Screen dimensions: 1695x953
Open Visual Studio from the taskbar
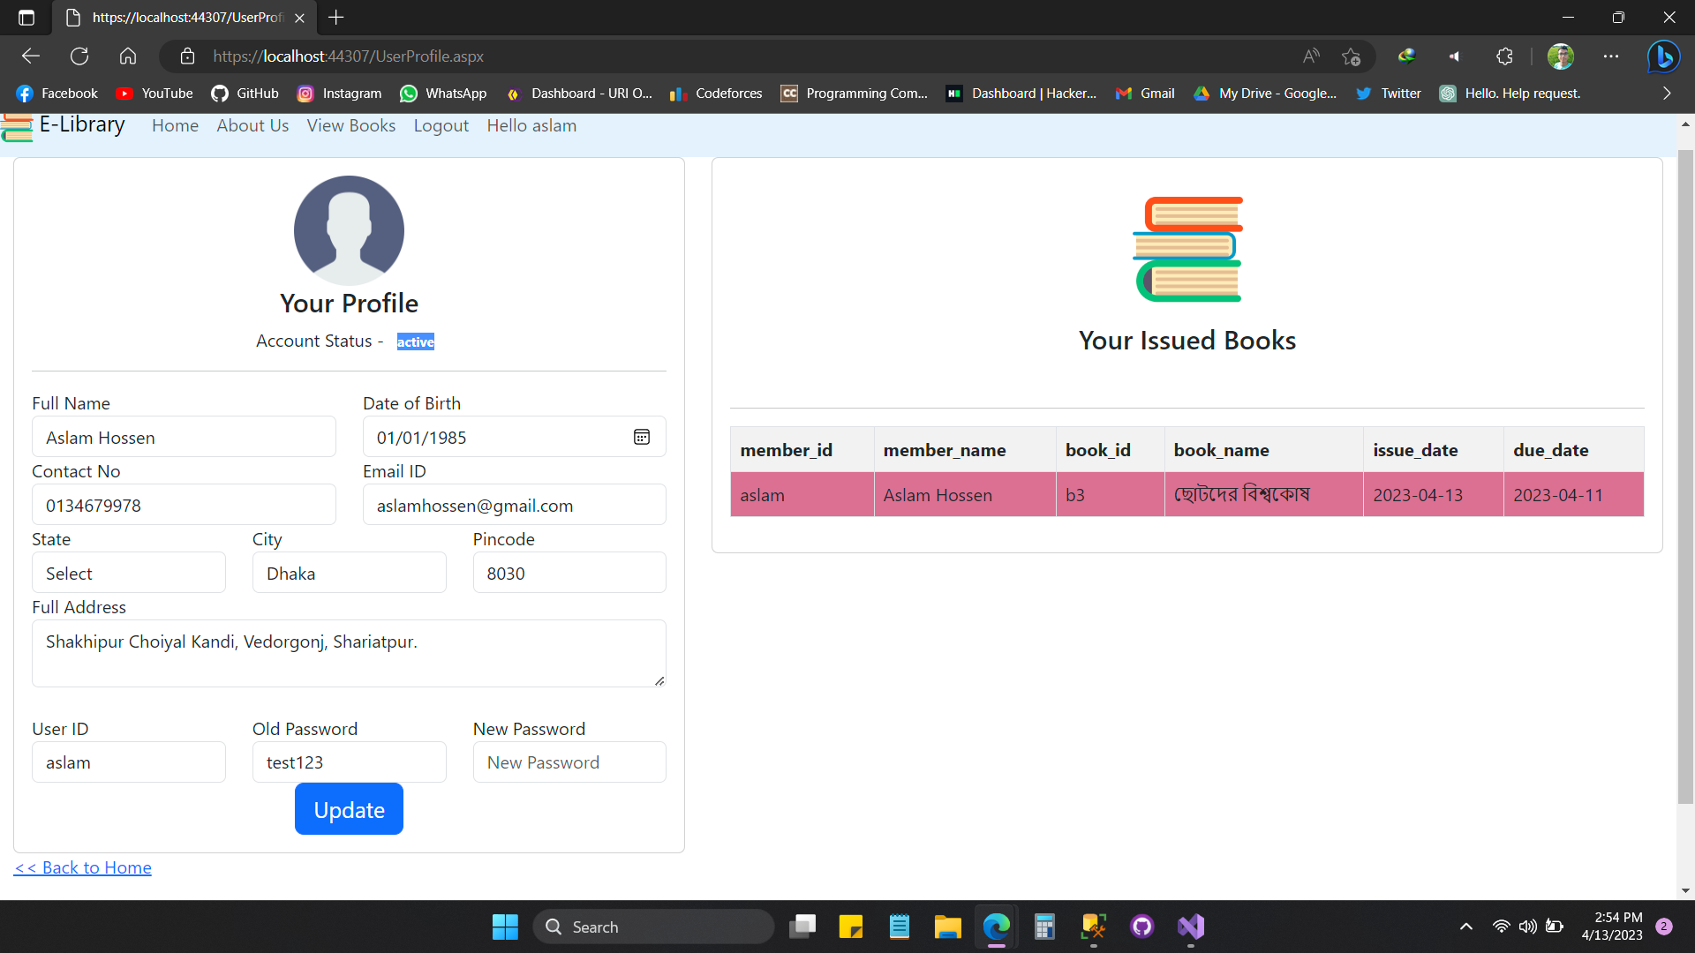pyautogui.click(x=1191, y=927)
